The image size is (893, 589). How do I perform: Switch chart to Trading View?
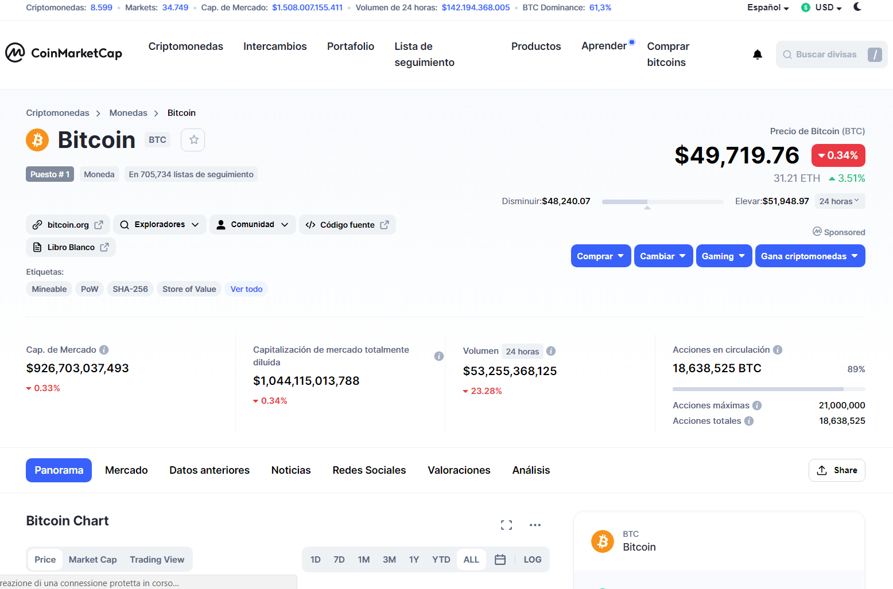coord(157,560)
